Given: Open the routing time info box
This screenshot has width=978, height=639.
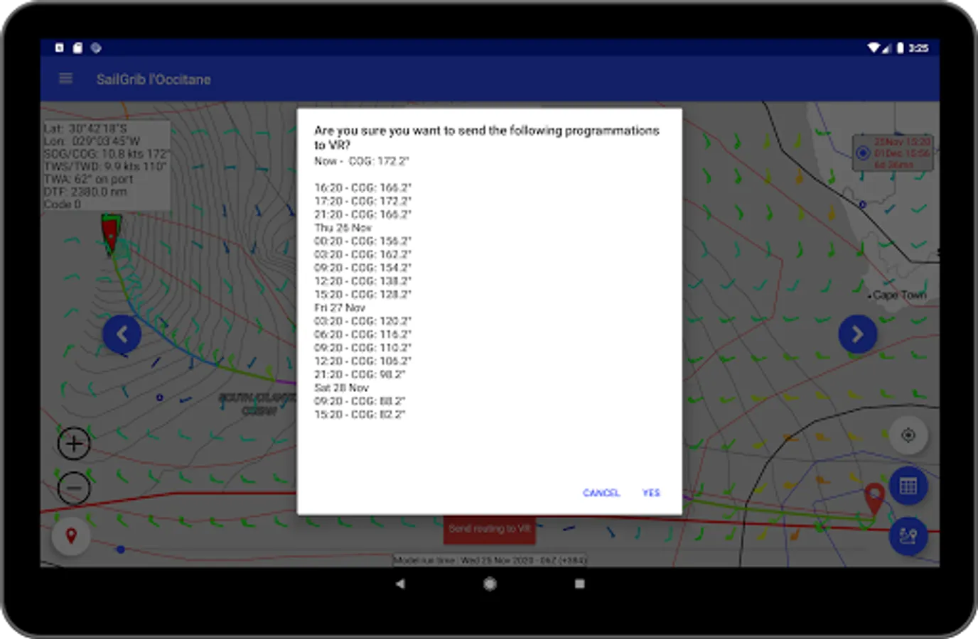Looking at the screenshot, I should coord(893,153).
